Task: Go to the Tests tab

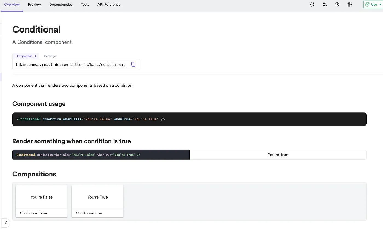Action: [x=85, y=5]
